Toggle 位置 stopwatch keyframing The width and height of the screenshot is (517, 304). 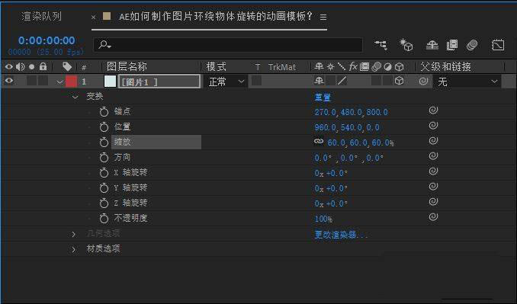104,126
